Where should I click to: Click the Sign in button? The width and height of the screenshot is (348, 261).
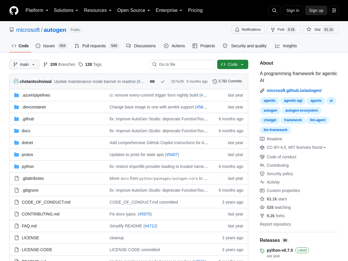[x=293, y=10]
